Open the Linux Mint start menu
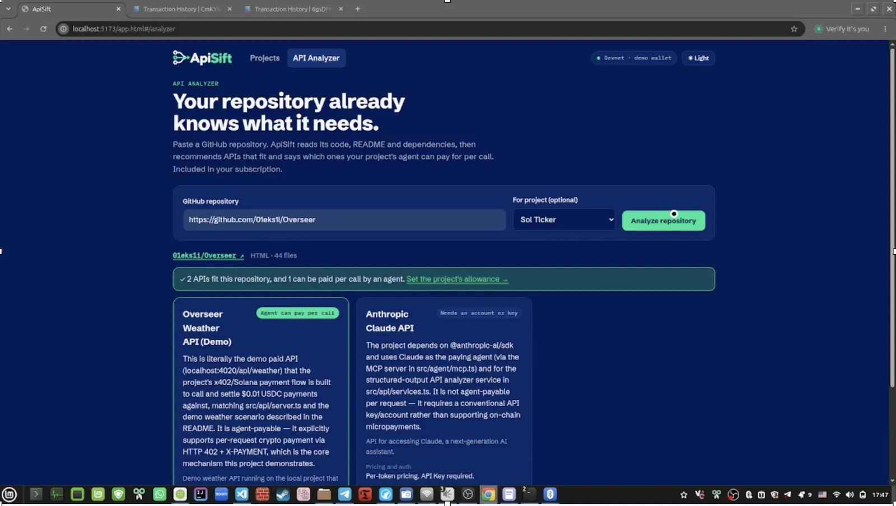This screenshot has width=896, height=506. (x=10, y=494)
